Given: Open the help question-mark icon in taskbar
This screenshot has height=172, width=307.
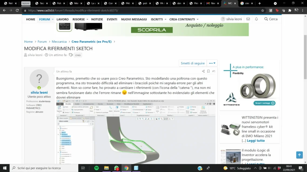Looking at the screenshot, I should coord(200,168).
